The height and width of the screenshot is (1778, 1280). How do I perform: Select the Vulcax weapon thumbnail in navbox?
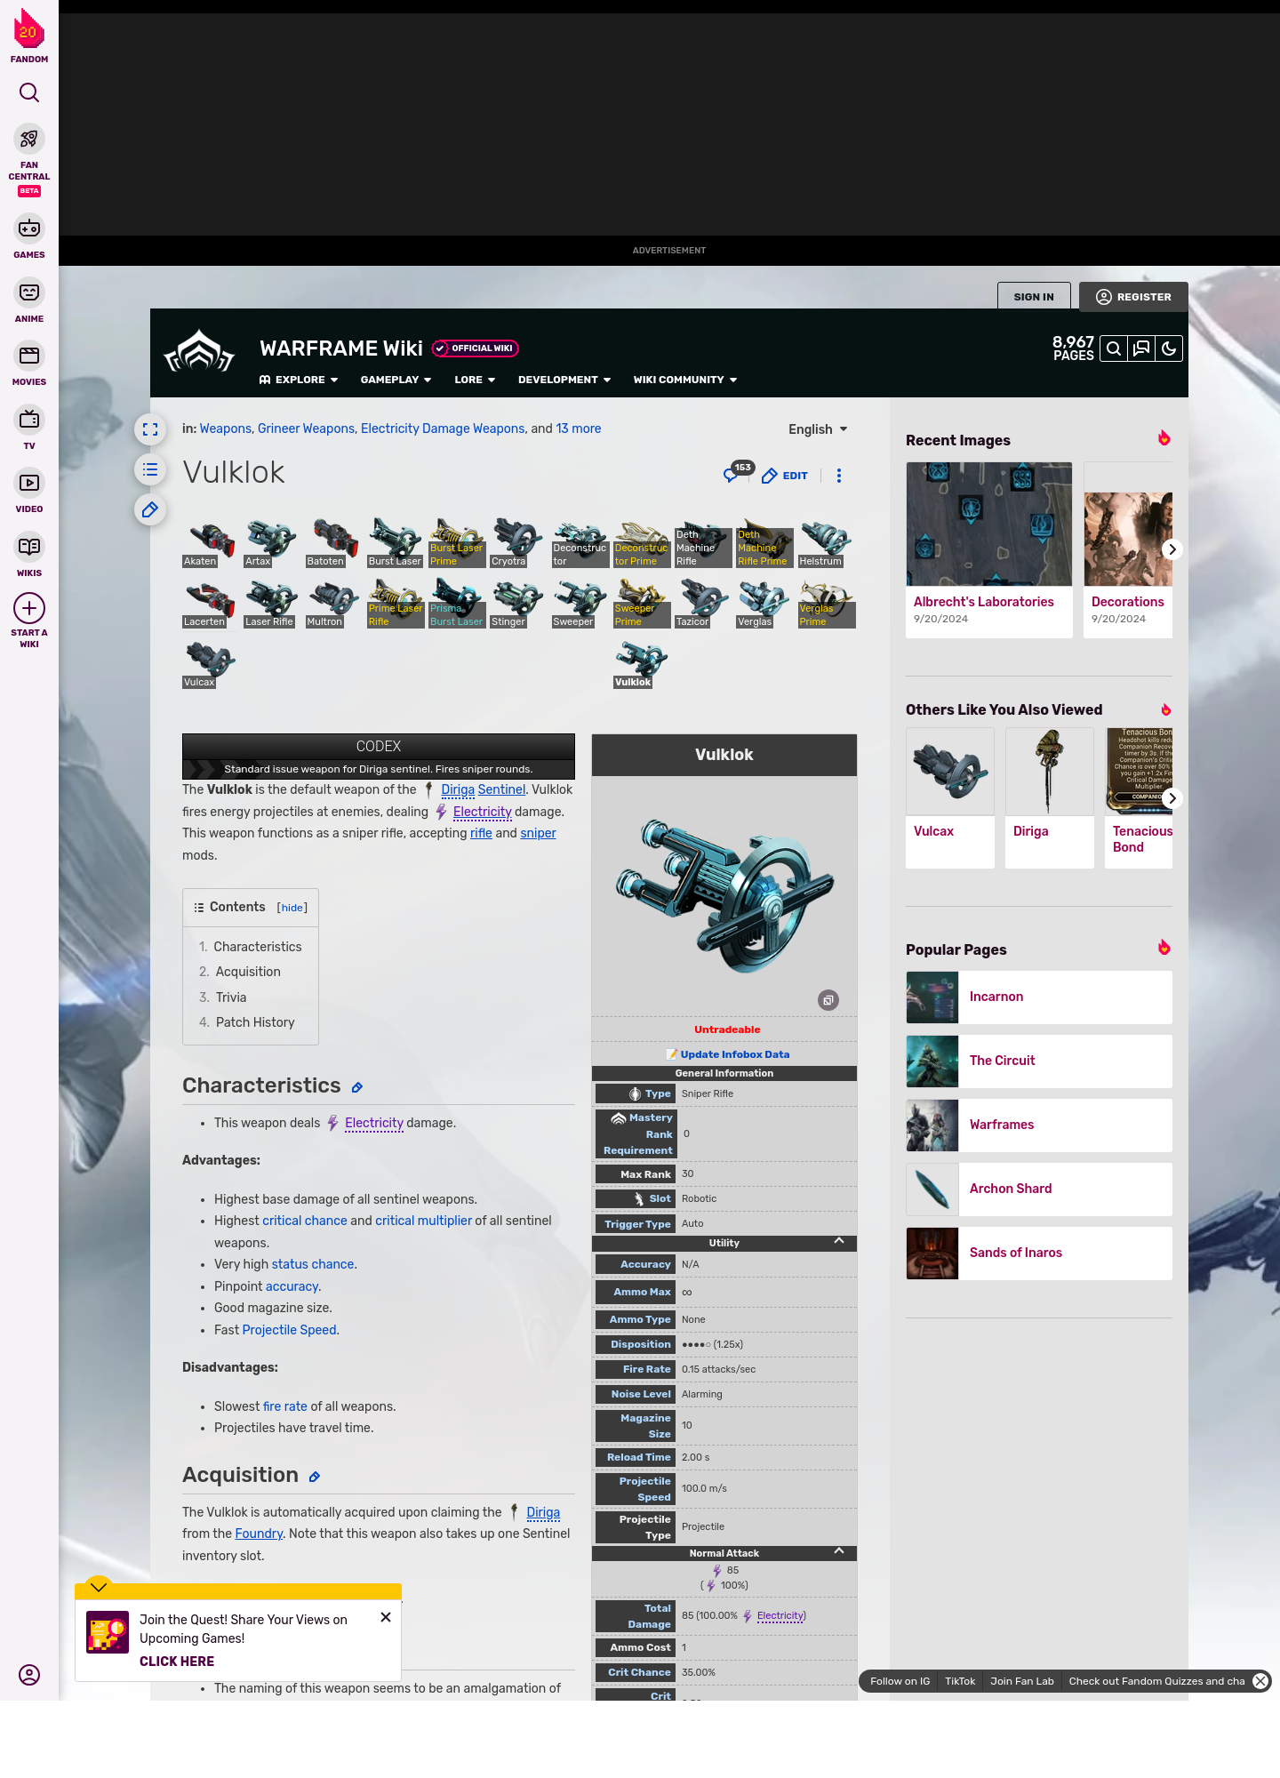210,663
